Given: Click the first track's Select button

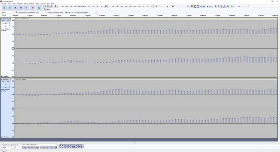Looking at the screenshot, I should [x=6, y=76].
